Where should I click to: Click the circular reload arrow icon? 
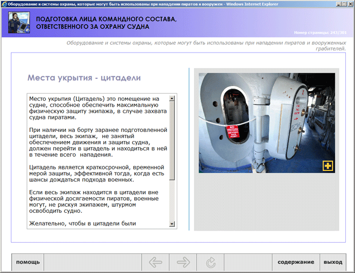211,262
